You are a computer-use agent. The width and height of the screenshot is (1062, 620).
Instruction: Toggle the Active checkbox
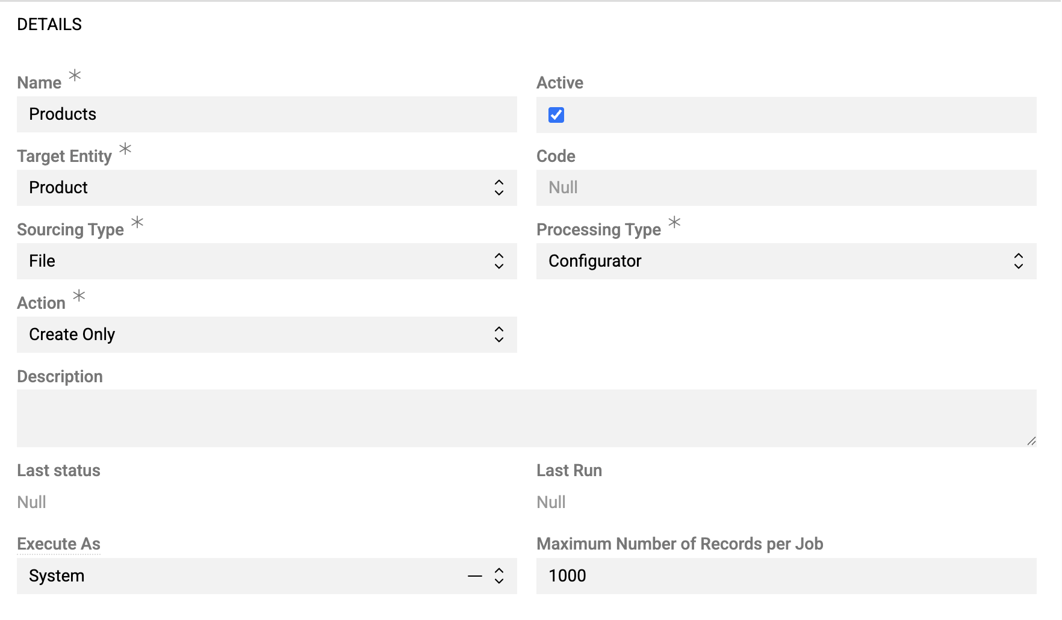click(556, 115)
